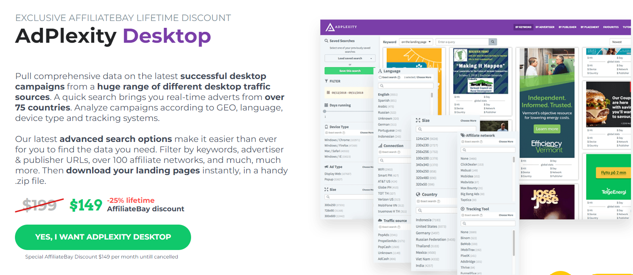
Task: Click the Ad Type megaphone icon
Action: coord(326,167)
